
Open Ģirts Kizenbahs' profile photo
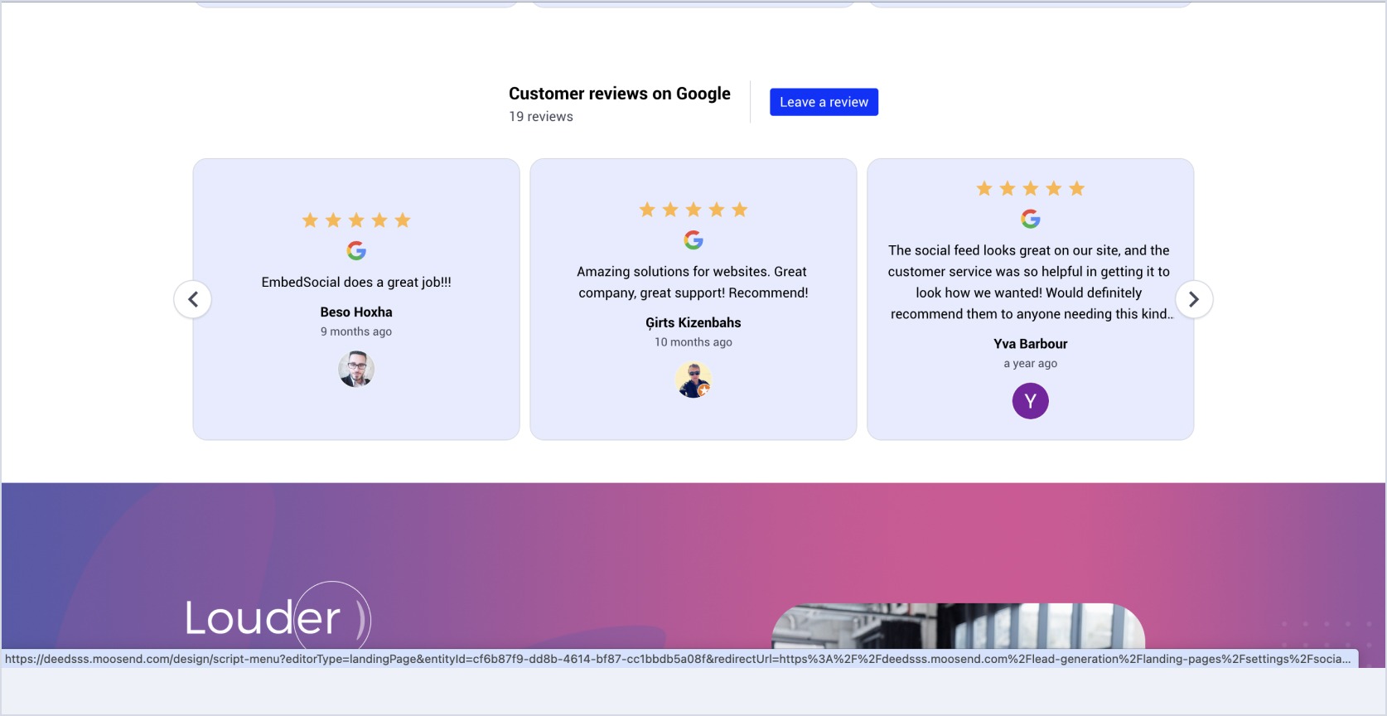coord(693,380)
